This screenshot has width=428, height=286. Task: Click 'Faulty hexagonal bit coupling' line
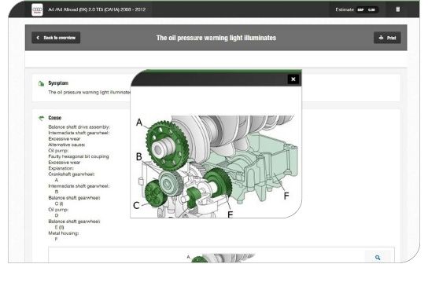tap(79, 156)
